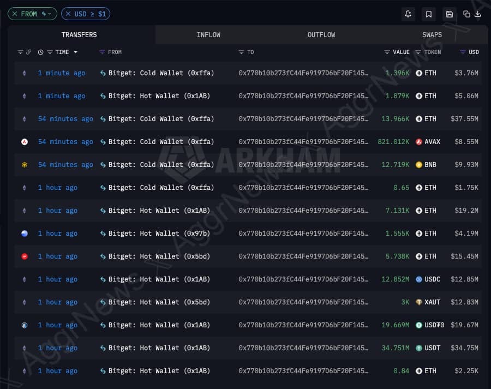Click the download icon at top right
491x389 pixels.
coord(478,14)
